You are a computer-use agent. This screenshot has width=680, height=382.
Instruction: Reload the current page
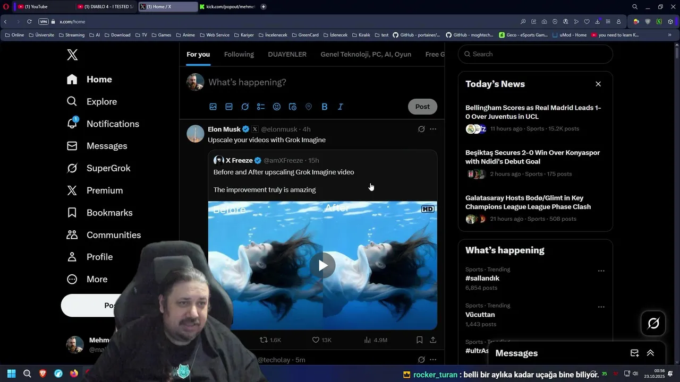29,21
